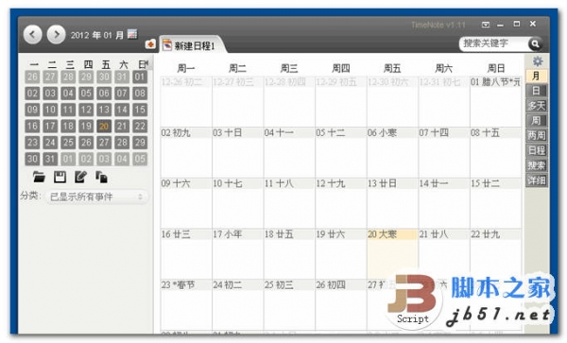The height and width of the screenshot is (343, 567).
Task: Click the 06 小寒 cell
Action: [x=392, y=152]
